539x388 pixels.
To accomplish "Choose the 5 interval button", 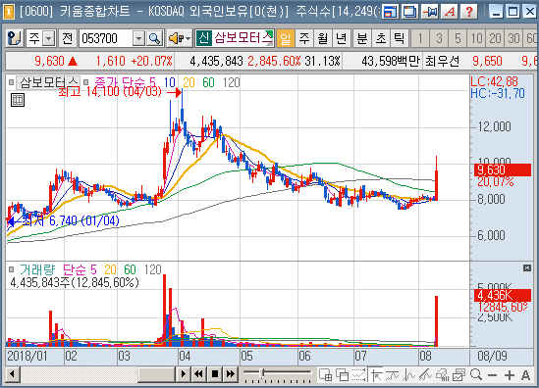I will pyautogui.click(x=458, y=38).
